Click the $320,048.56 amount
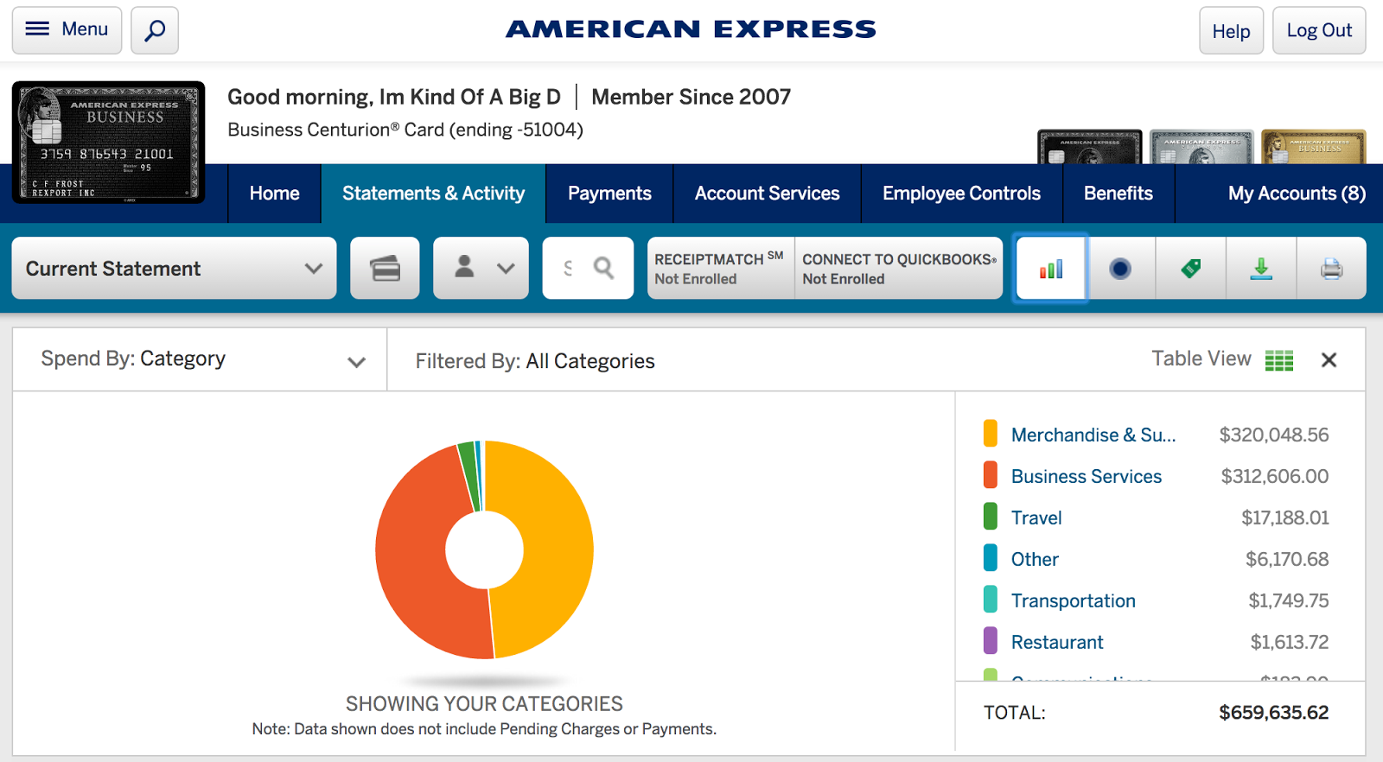This screenshot has height=762, width=1383. point(1274,435)
